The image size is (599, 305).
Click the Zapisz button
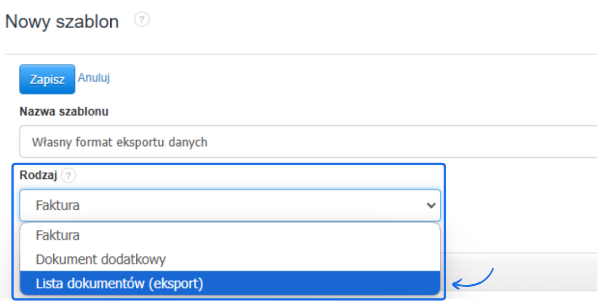[47, 80]
